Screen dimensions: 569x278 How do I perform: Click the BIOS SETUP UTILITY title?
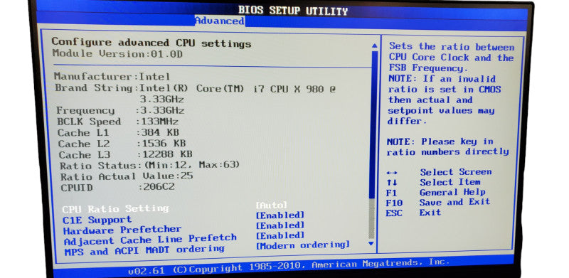[x=293, y=10]
